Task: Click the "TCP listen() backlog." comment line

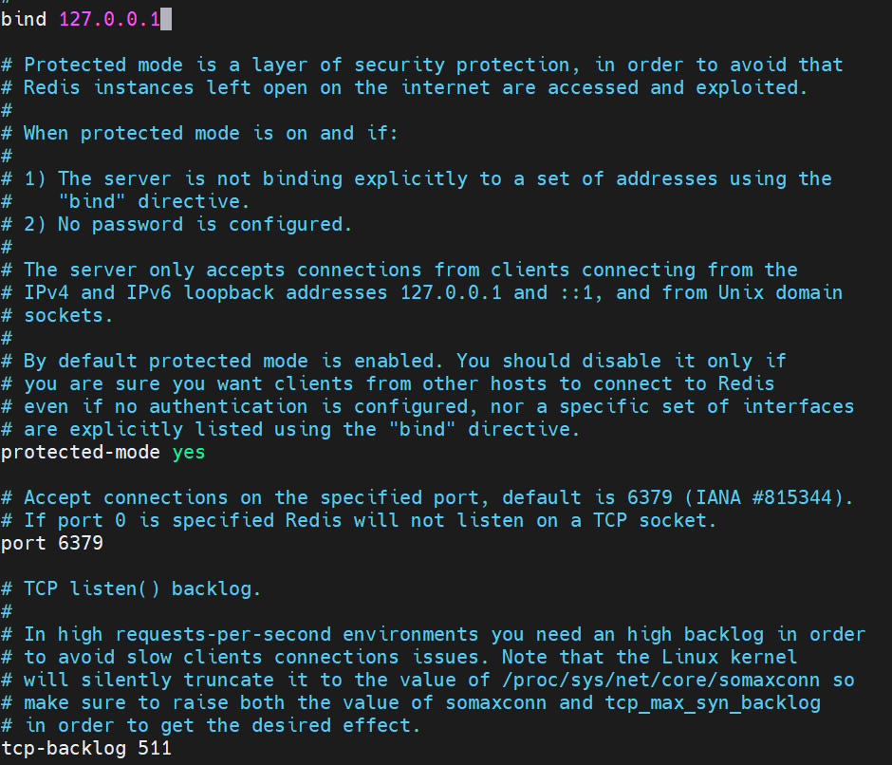Action: [142, 588]
